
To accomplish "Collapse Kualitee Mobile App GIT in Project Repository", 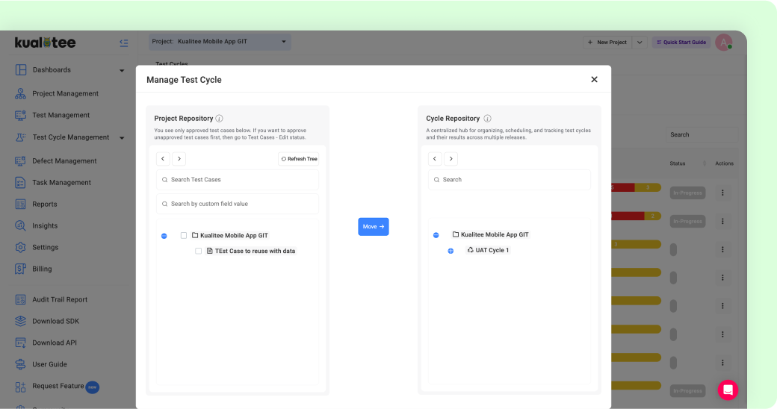I will 164,236.
